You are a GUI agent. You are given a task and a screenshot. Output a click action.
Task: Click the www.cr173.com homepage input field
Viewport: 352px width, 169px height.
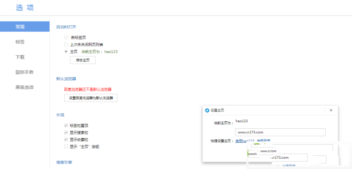pos(280,132)
